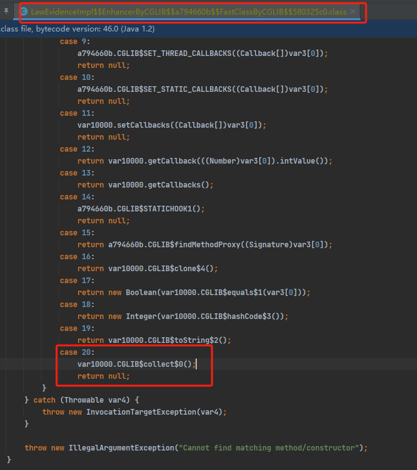Viewport: 417px width, 470px height.
Task: Click CGLIB$SET_STATIC_CALLBACKS call line
Action: [203, 89]
